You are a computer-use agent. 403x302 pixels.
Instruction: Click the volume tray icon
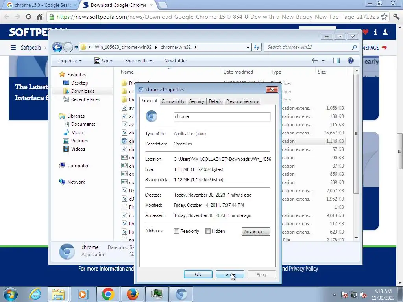(x=363, y=295)
